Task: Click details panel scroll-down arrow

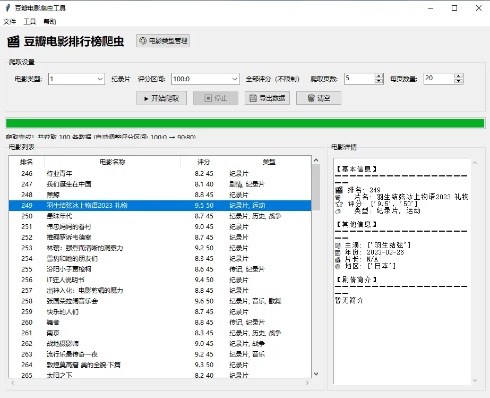Action: (x=475, y=380)
